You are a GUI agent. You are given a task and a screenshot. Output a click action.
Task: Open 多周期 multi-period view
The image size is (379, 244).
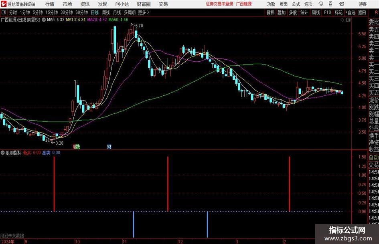click(x=130, y=12)
